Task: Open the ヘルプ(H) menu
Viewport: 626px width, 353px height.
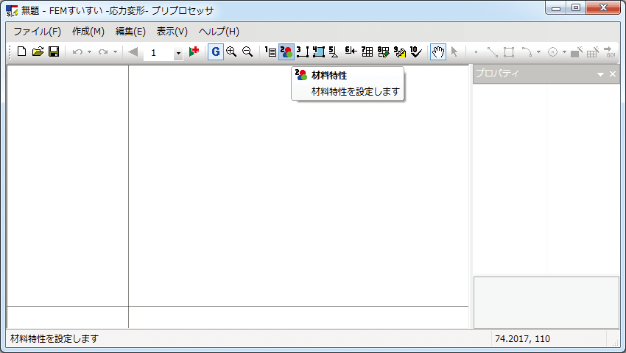Action: tap(219, 32)
